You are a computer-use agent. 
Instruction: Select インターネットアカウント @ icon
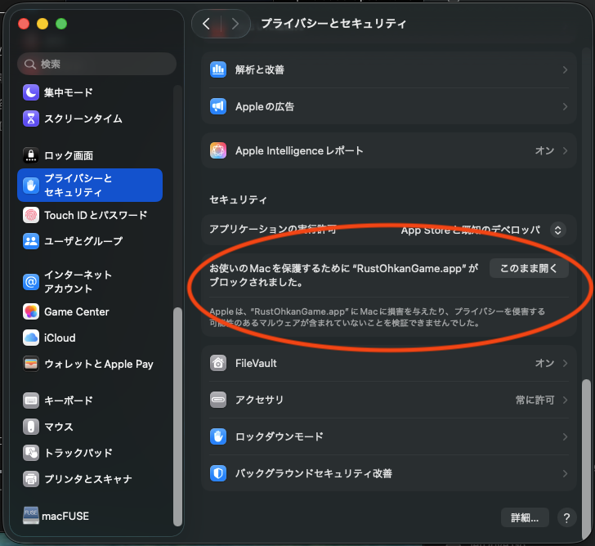point(31,281)
